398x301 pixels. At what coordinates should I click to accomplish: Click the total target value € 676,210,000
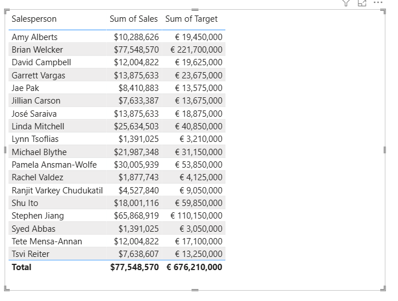tap(194, 267)
